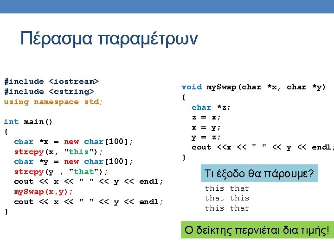Select the 'using namespace std;' line
334x250 pixels.
(x=53, y=102)
